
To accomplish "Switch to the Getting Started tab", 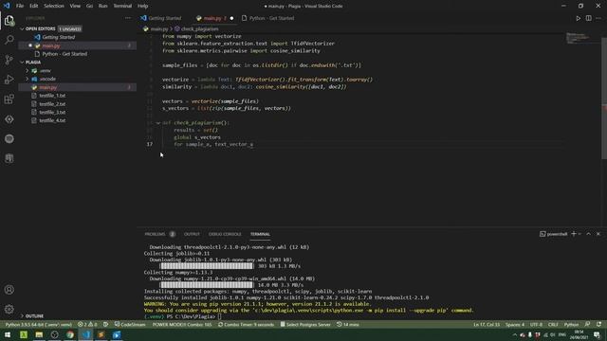I will click(164, 18).
